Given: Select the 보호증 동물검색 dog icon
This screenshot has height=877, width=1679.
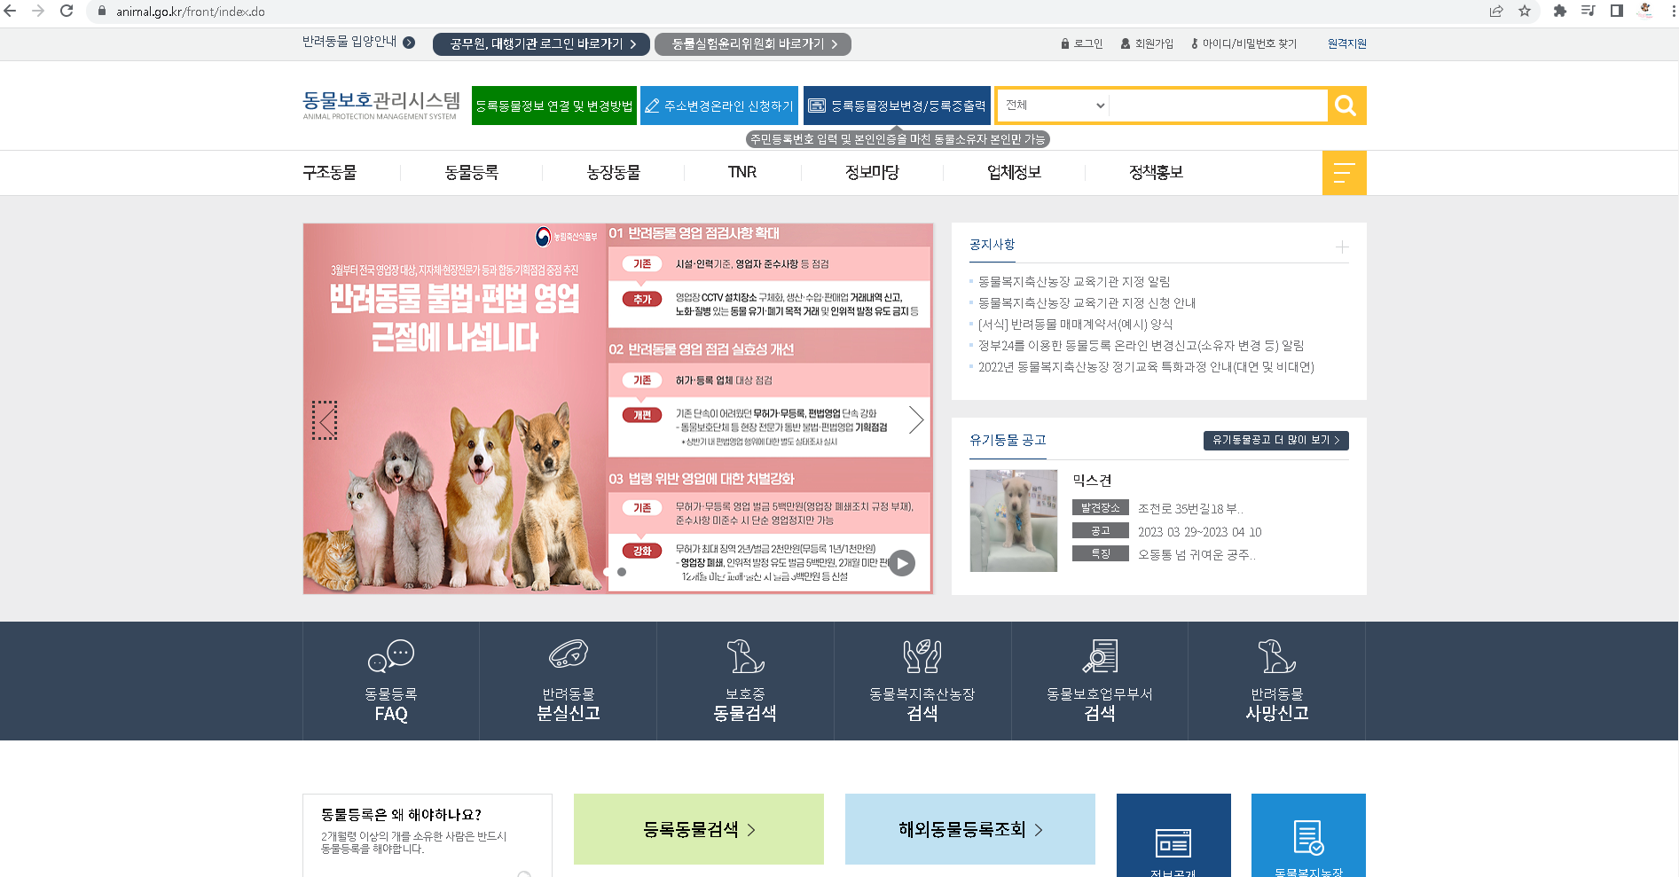Looking at the screenshot, I should point(744,657).
